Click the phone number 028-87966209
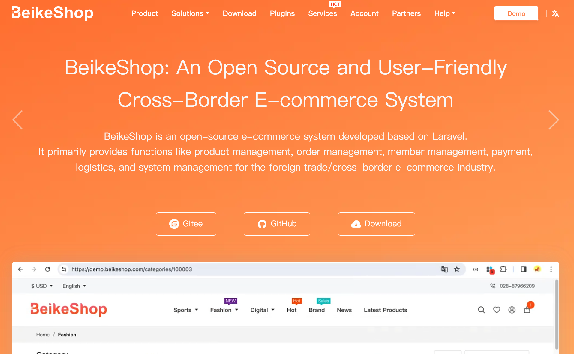Screen dimensions: 574x354 [x=517, y=286]
